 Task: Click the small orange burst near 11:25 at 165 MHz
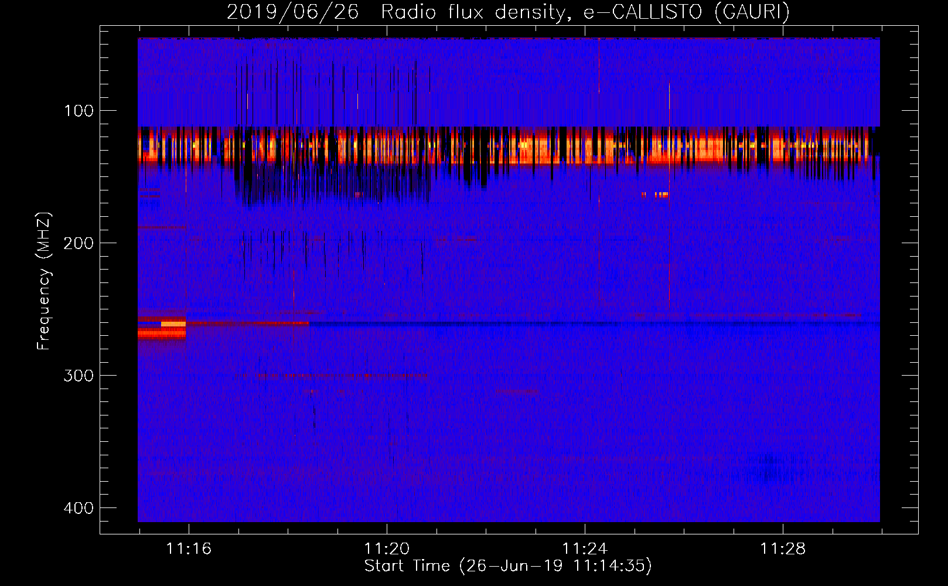(655, 195)
